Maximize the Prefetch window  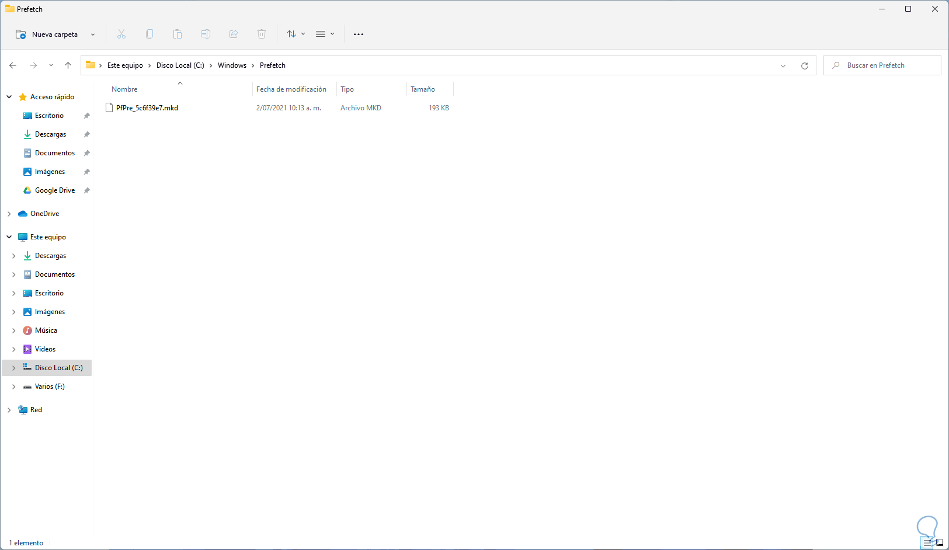pyautogui.click(x=908, y=9)
